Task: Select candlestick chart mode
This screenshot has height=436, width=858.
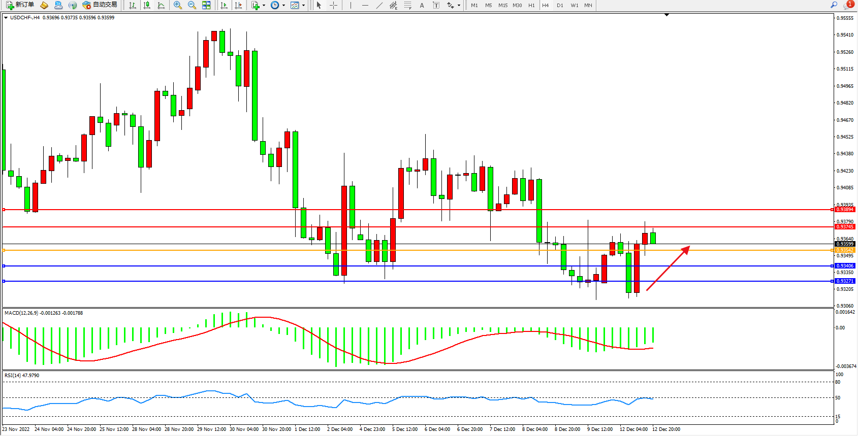Action: pyautogui.click(x=147, y=5)
